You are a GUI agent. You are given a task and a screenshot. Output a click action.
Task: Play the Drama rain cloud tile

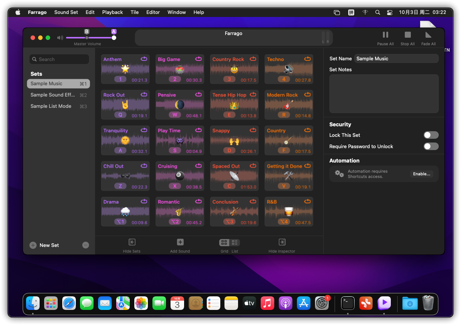pyautogui.click(x=125, y=212)
